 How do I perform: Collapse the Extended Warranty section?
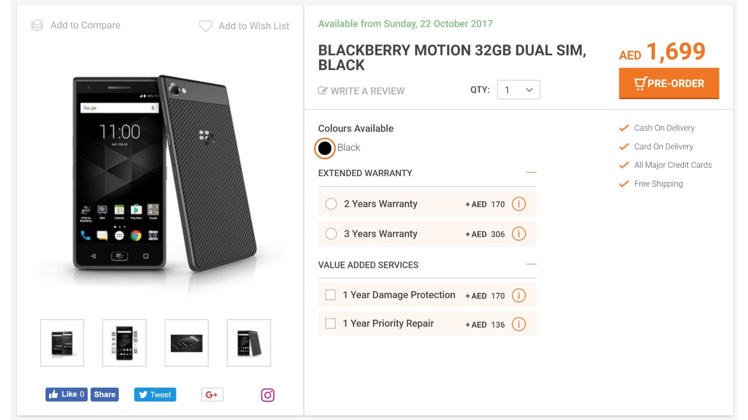click(x=531, y=173)
